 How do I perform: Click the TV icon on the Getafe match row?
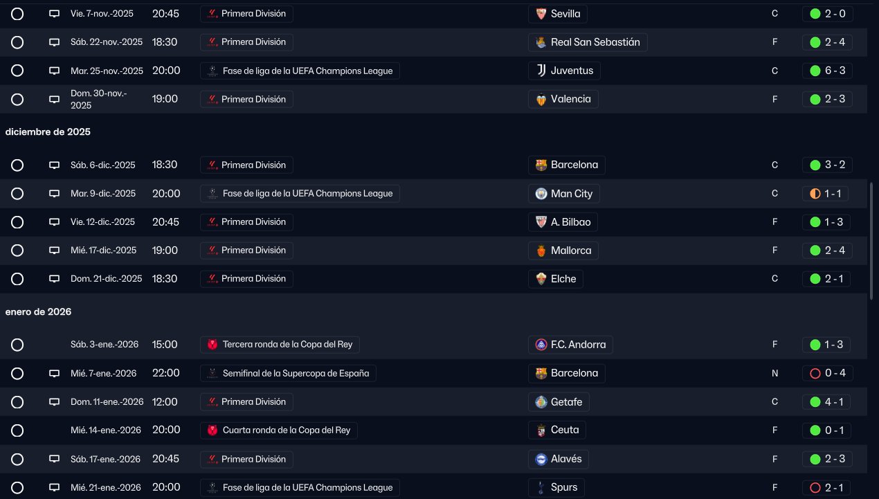click(x=54, y=402)
